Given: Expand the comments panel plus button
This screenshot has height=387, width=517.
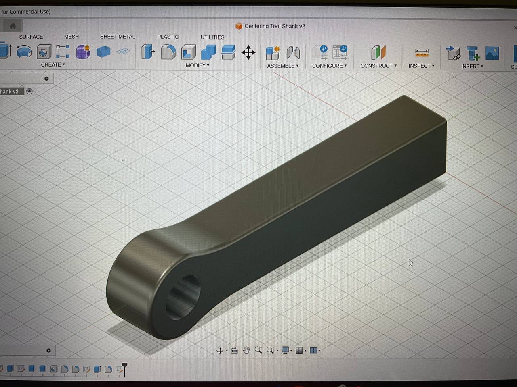Looking at the screenshot, I should click(48, 350).
